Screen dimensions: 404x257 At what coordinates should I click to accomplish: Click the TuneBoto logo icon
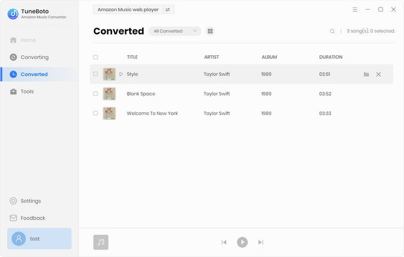coord(13,14)
